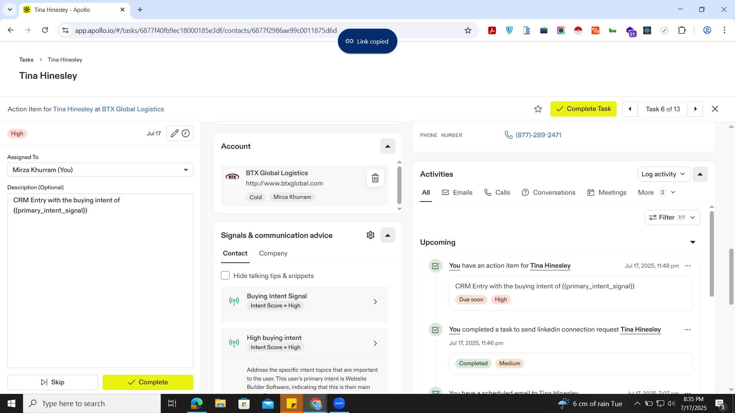
Task: Click Tina Hinesley in upcoming action item
Action: pyautogui.click(x=550, y=266)
